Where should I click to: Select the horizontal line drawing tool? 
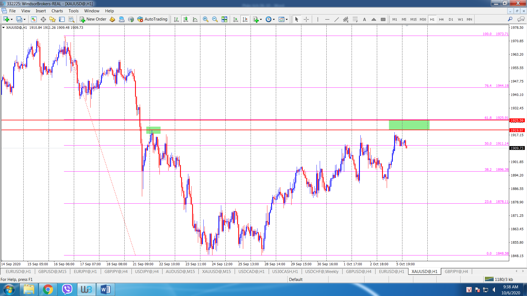[x=327, y=19]
